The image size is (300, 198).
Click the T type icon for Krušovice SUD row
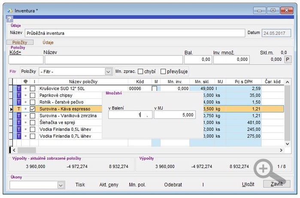click(19, 88)
